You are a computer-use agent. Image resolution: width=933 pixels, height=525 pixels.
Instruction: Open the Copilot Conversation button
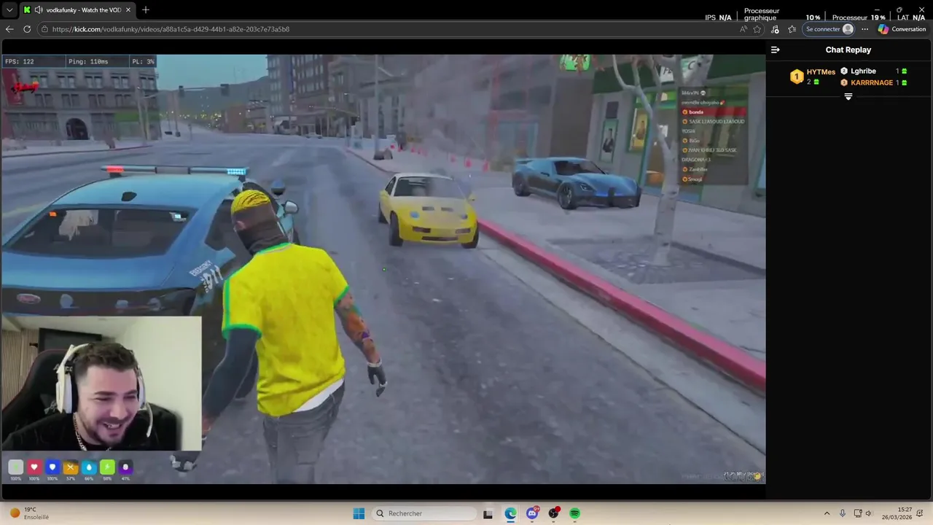[x=902, y=29]
